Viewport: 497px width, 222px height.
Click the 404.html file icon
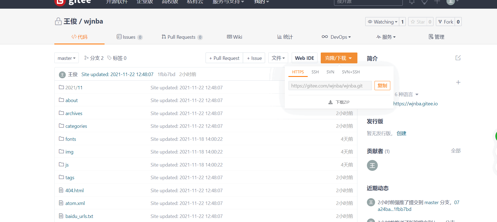click(x=61, y=190)
